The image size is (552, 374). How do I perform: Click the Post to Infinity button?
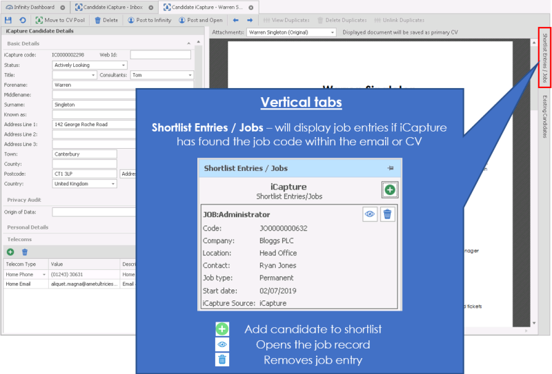[x=150, y=21]
